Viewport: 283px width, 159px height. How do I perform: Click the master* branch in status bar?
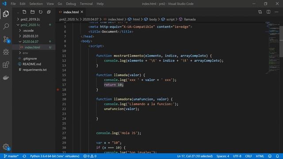point(11,156)
